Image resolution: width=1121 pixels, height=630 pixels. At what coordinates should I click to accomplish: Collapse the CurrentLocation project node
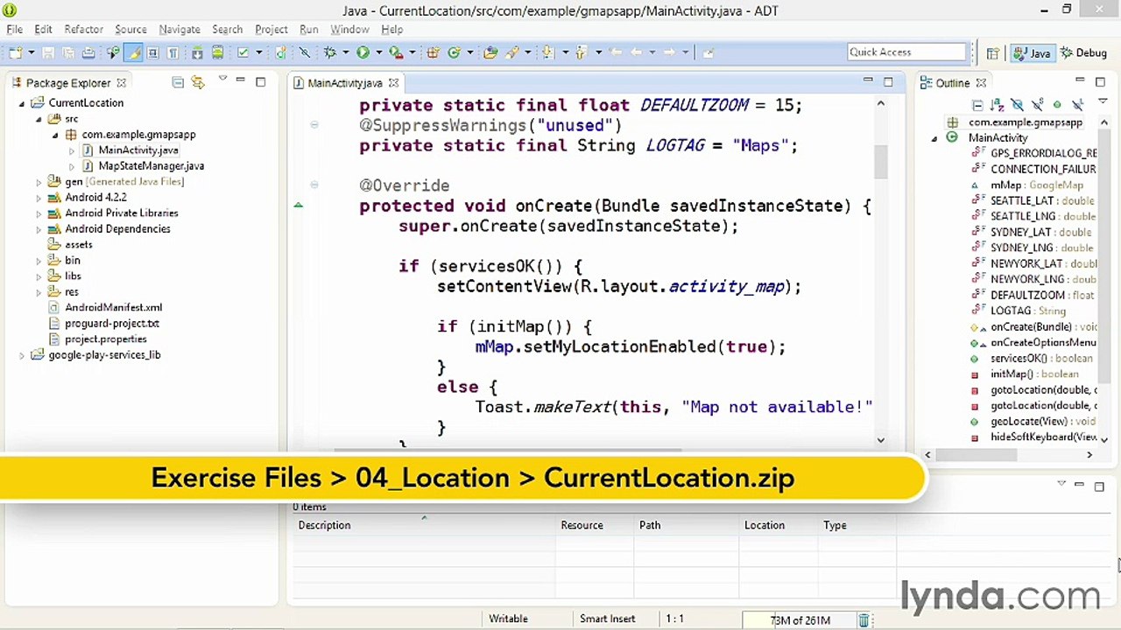click(x=22, y=103)
